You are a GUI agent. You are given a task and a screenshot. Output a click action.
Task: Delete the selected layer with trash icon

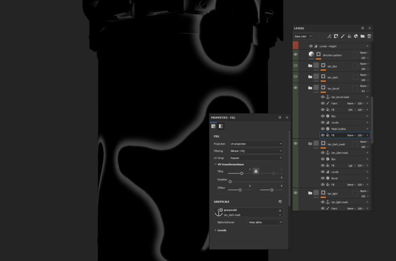[x=369, y=36]
